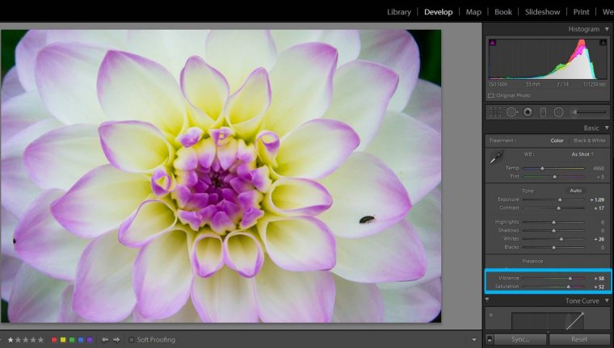Apply the red color label
Image resolution: width=614 pixels, height=348 pixels.
(54, 340)
